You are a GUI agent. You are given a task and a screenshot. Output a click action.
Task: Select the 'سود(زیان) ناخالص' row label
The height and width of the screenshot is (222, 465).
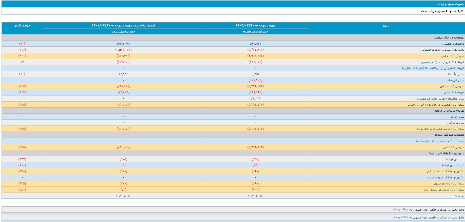pos(453,56)
